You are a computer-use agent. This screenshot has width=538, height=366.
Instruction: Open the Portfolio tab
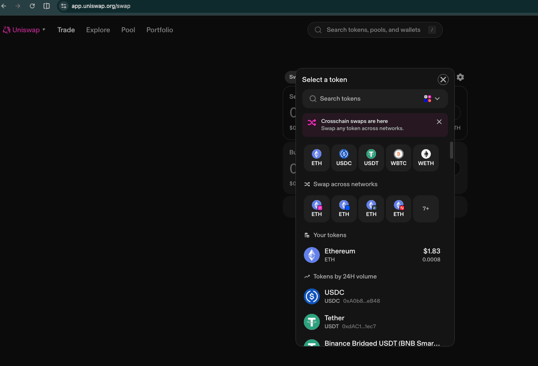[160, 30]
